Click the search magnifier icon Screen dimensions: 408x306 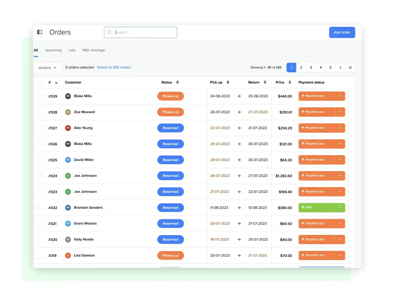point(109,32)
